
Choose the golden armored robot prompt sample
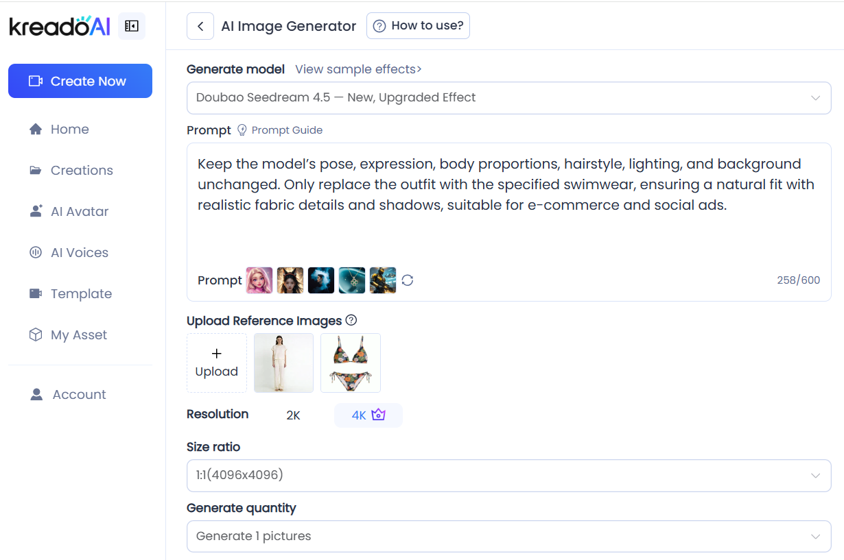383,280
